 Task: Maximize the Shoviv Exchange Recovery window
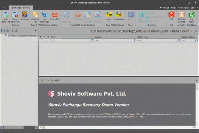189,3
